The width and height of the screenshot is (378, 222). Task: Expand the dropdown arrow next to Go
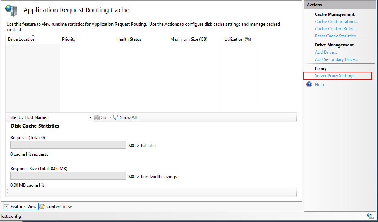110,118
